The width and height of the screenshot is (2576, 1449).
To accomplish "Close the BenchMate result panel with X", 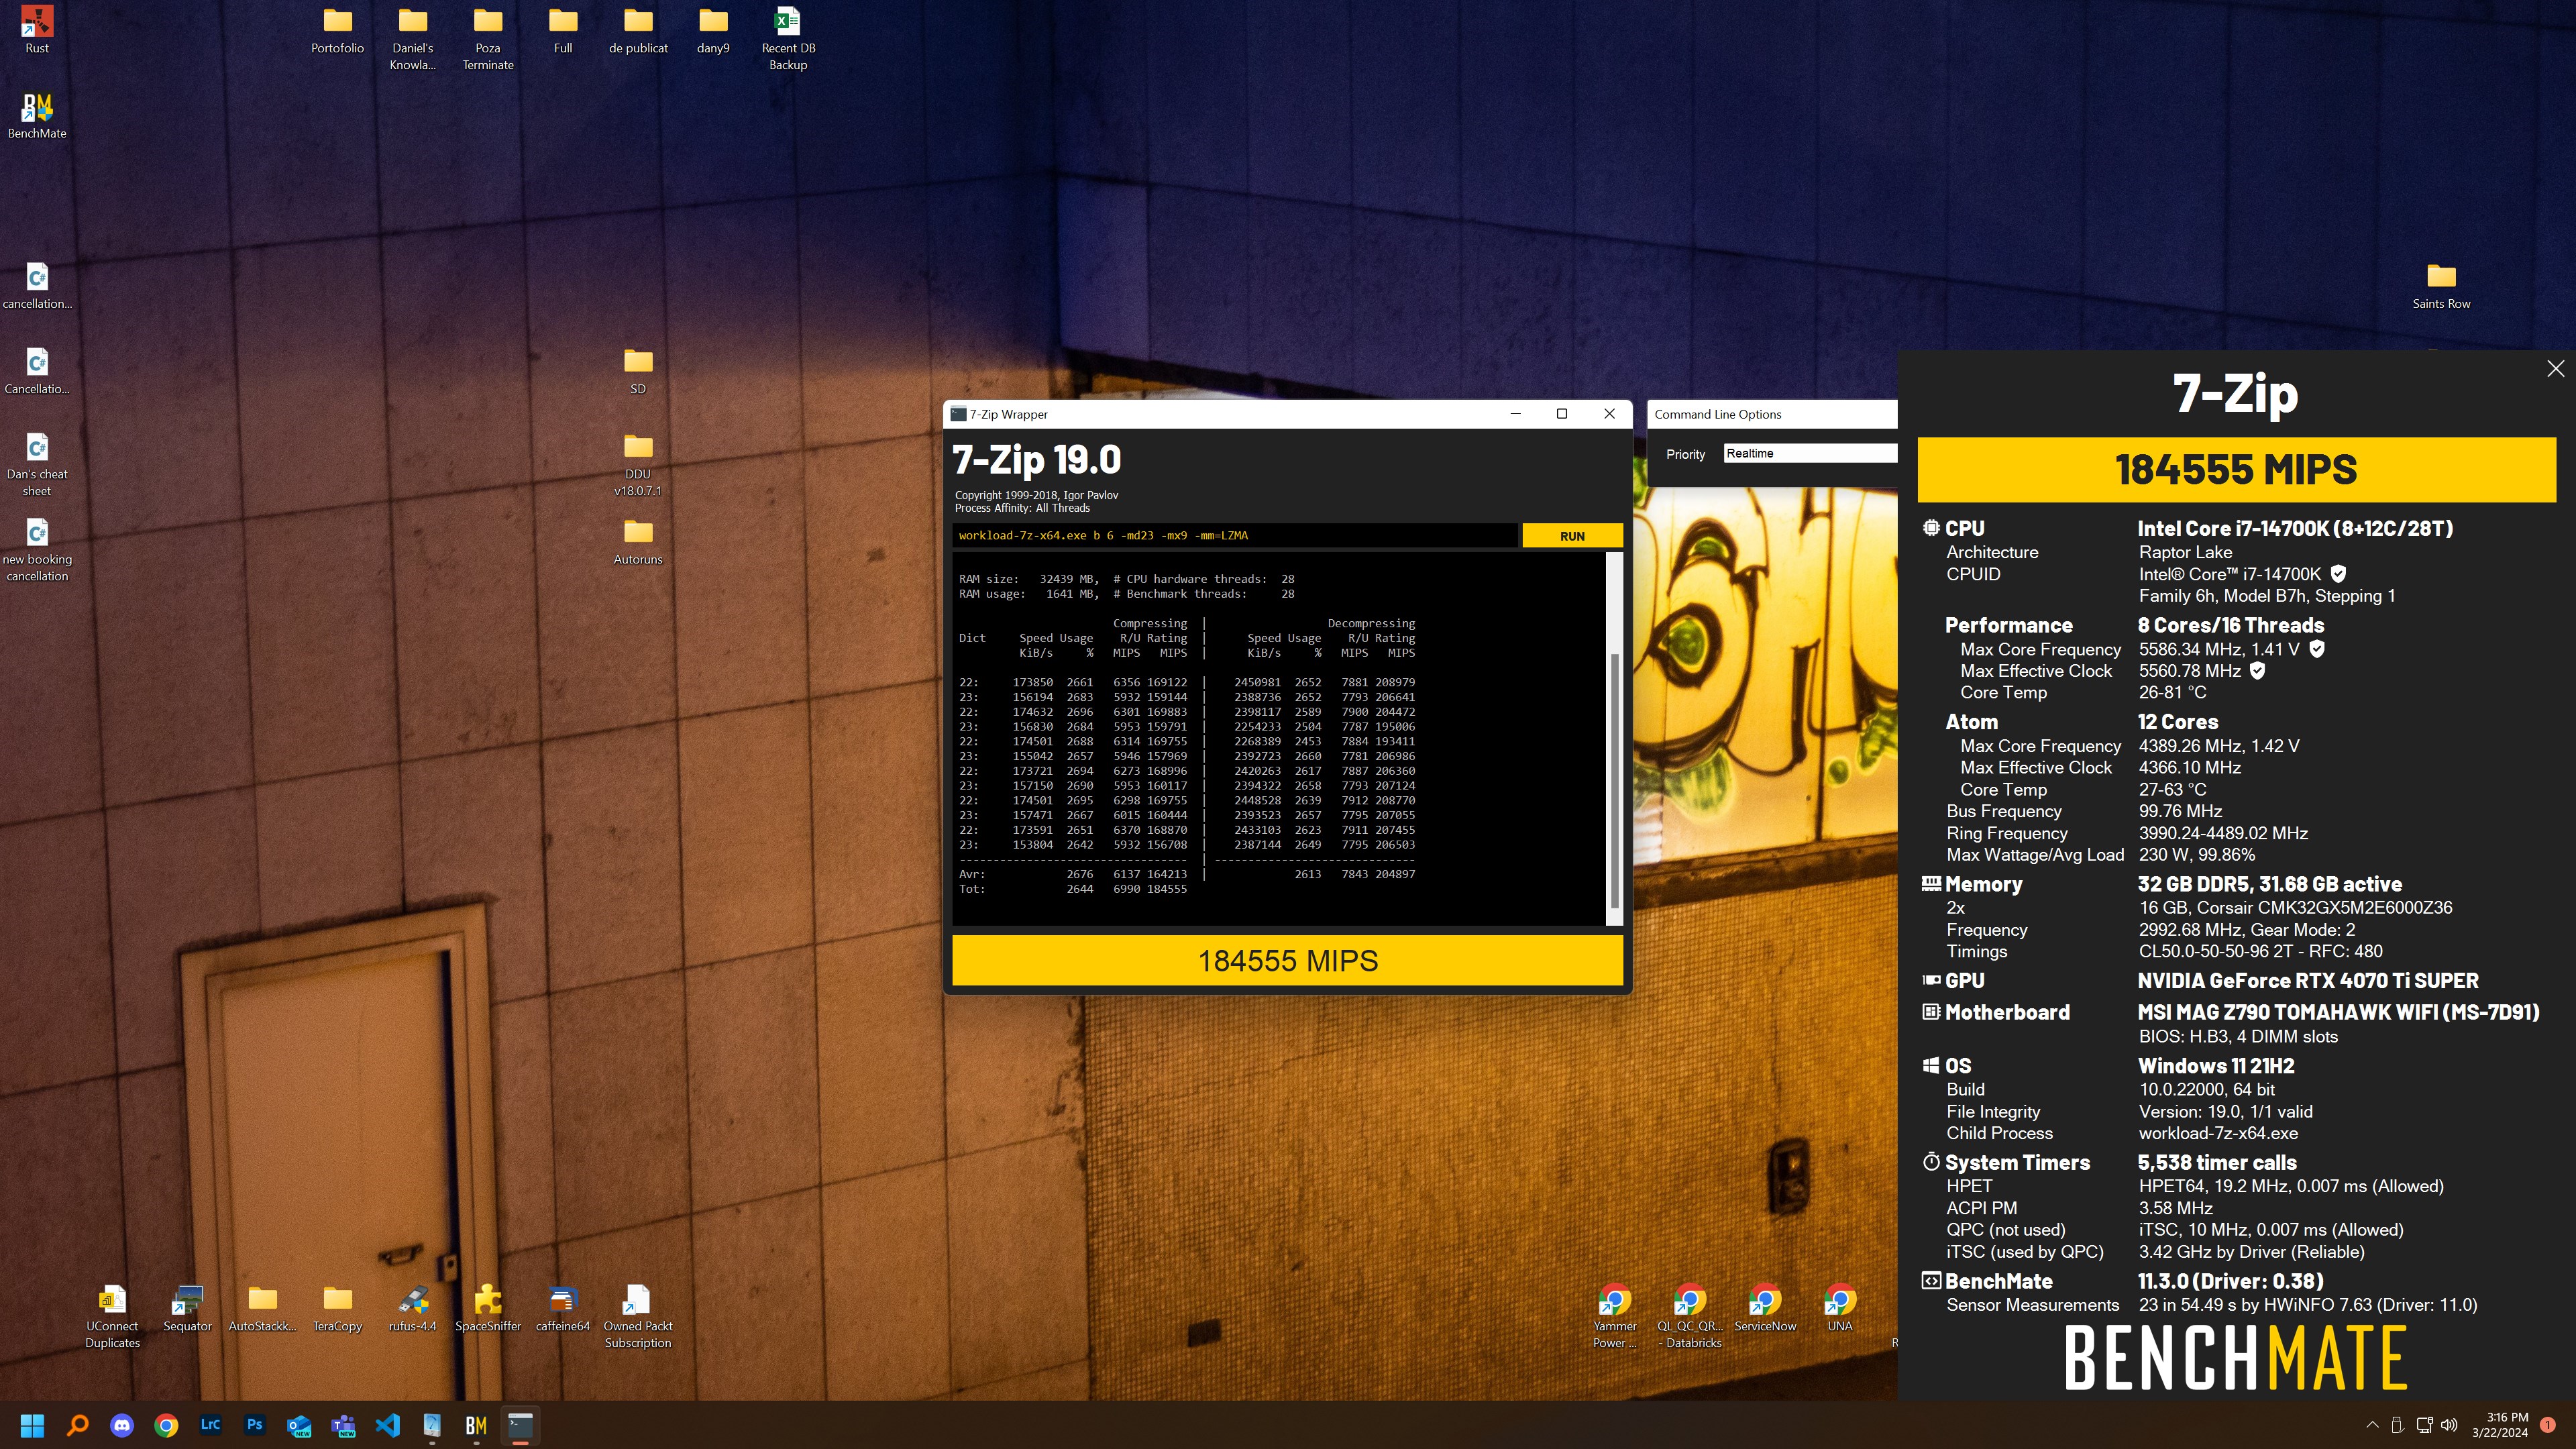I will [x=2555, y=369].
